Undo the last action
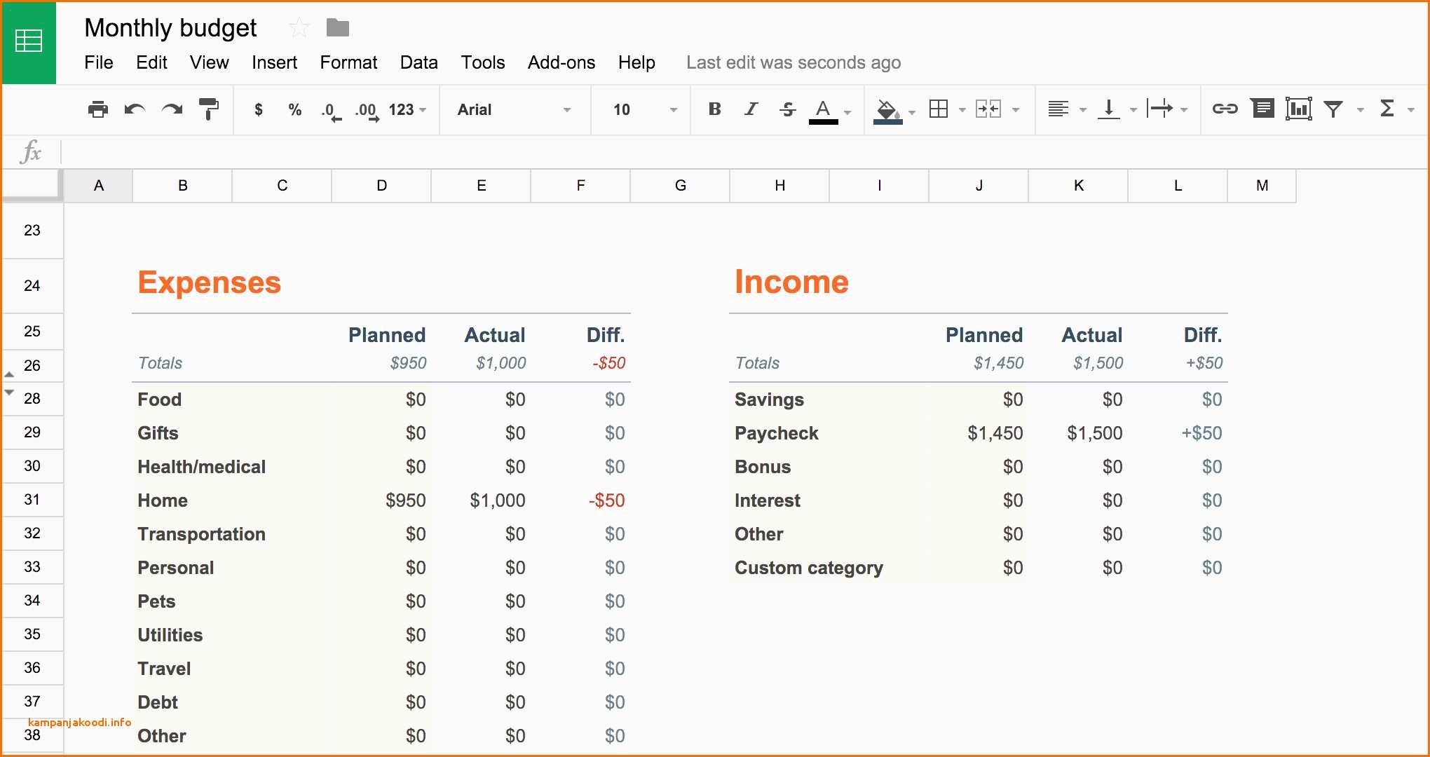The image size is (1430, 757). [135, 109]
